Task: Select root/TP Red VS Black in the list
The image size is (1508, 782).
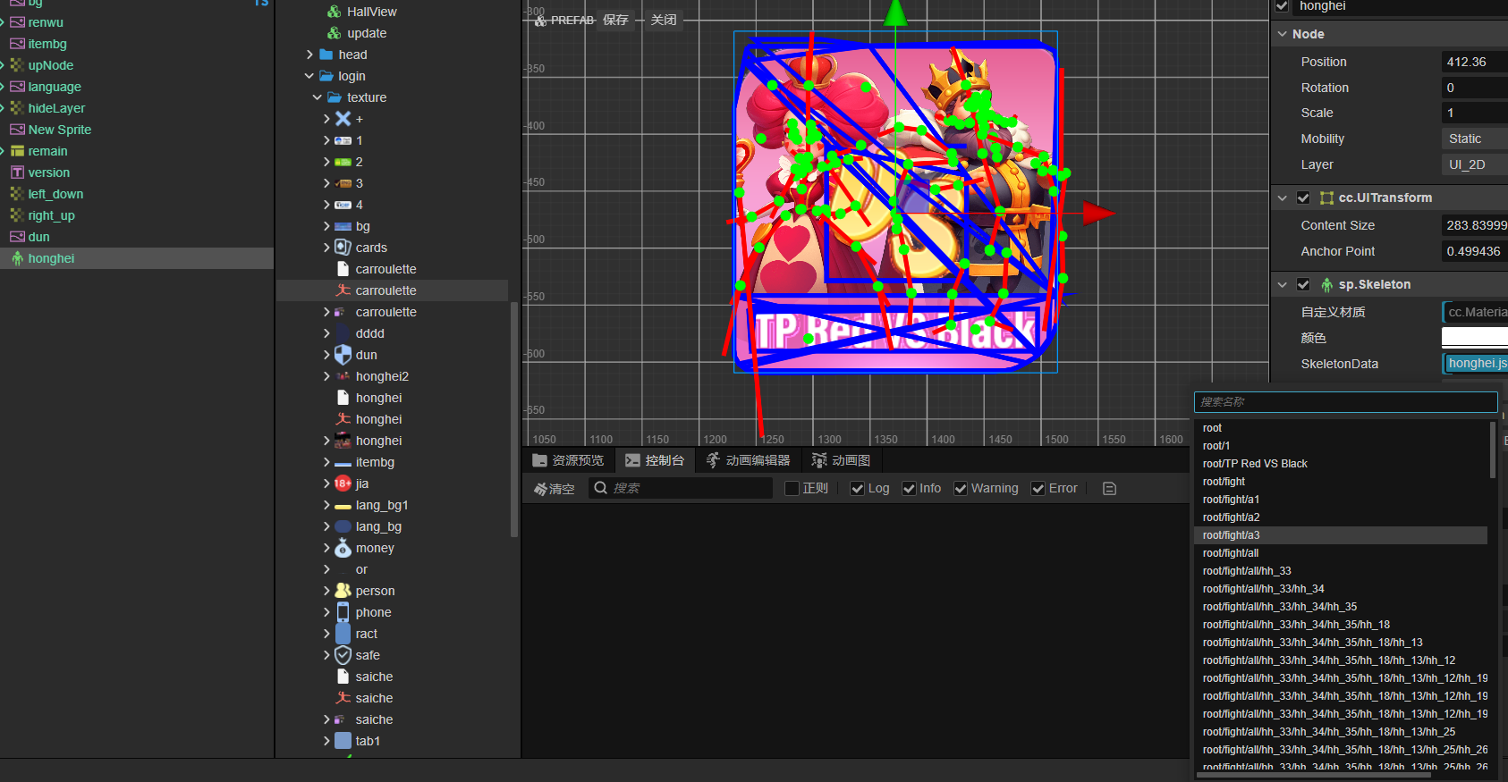Action: (1341, 464)
